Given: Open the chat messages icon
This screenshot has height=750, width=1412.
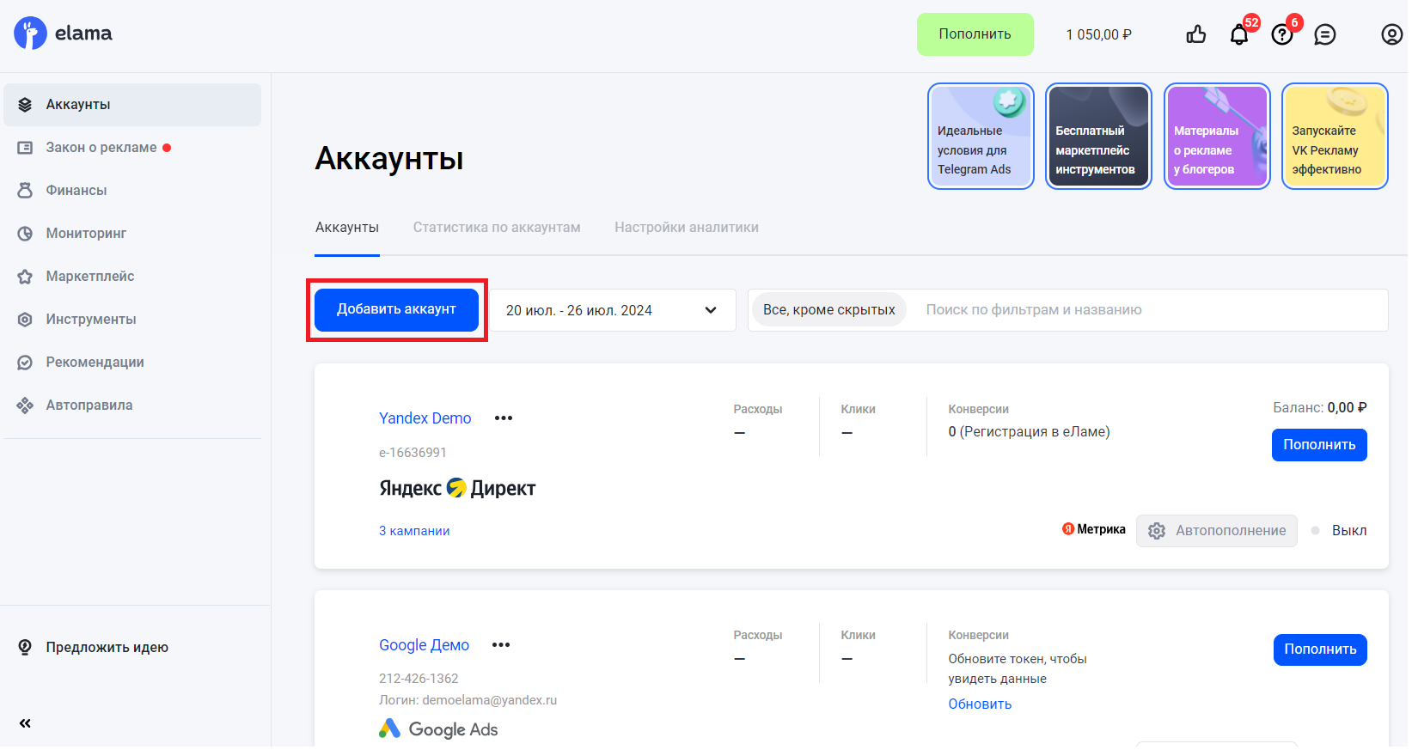Looking at the screenshot, I should coord(1324,34).
